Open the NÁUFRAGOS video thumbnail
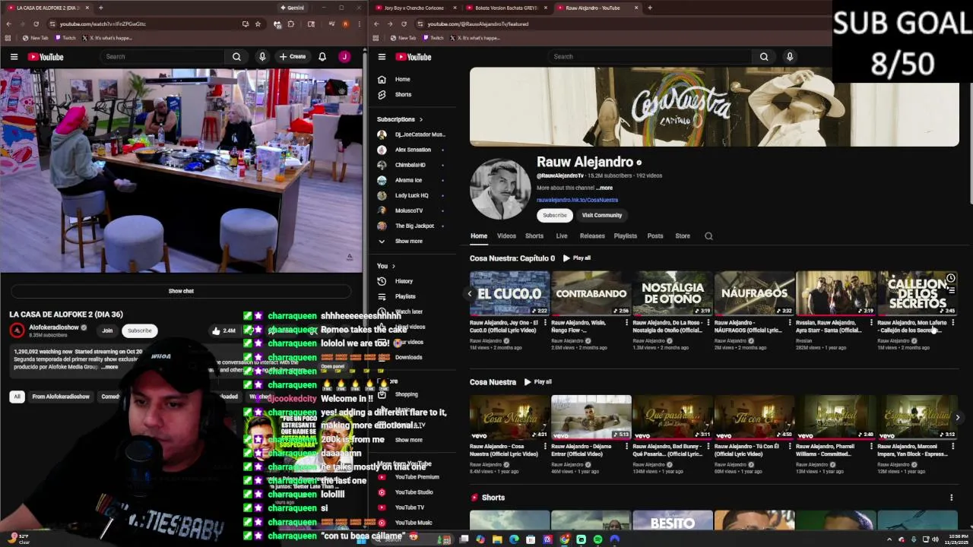973x547 pixels. click(x=754, y=293)
